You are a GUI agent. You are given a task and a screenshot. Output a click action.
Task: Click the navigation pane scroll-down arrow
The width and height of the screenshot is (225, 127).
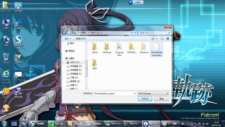[x=86, y=88]
